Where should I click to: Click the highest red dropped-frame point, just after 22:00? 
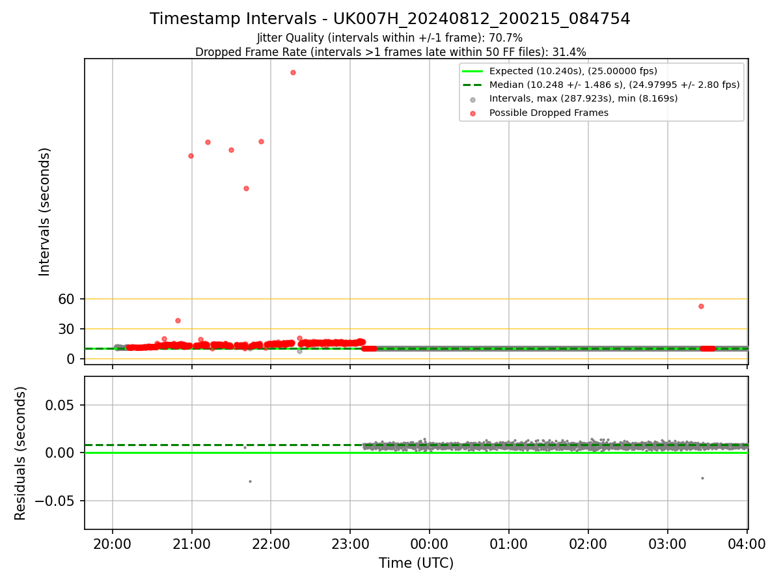point(293,72)
